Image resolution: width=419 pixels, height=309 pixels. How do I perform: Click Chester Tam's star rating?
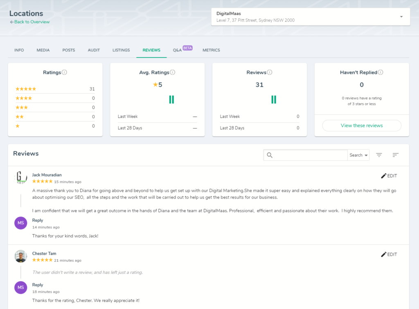(43, 260)
